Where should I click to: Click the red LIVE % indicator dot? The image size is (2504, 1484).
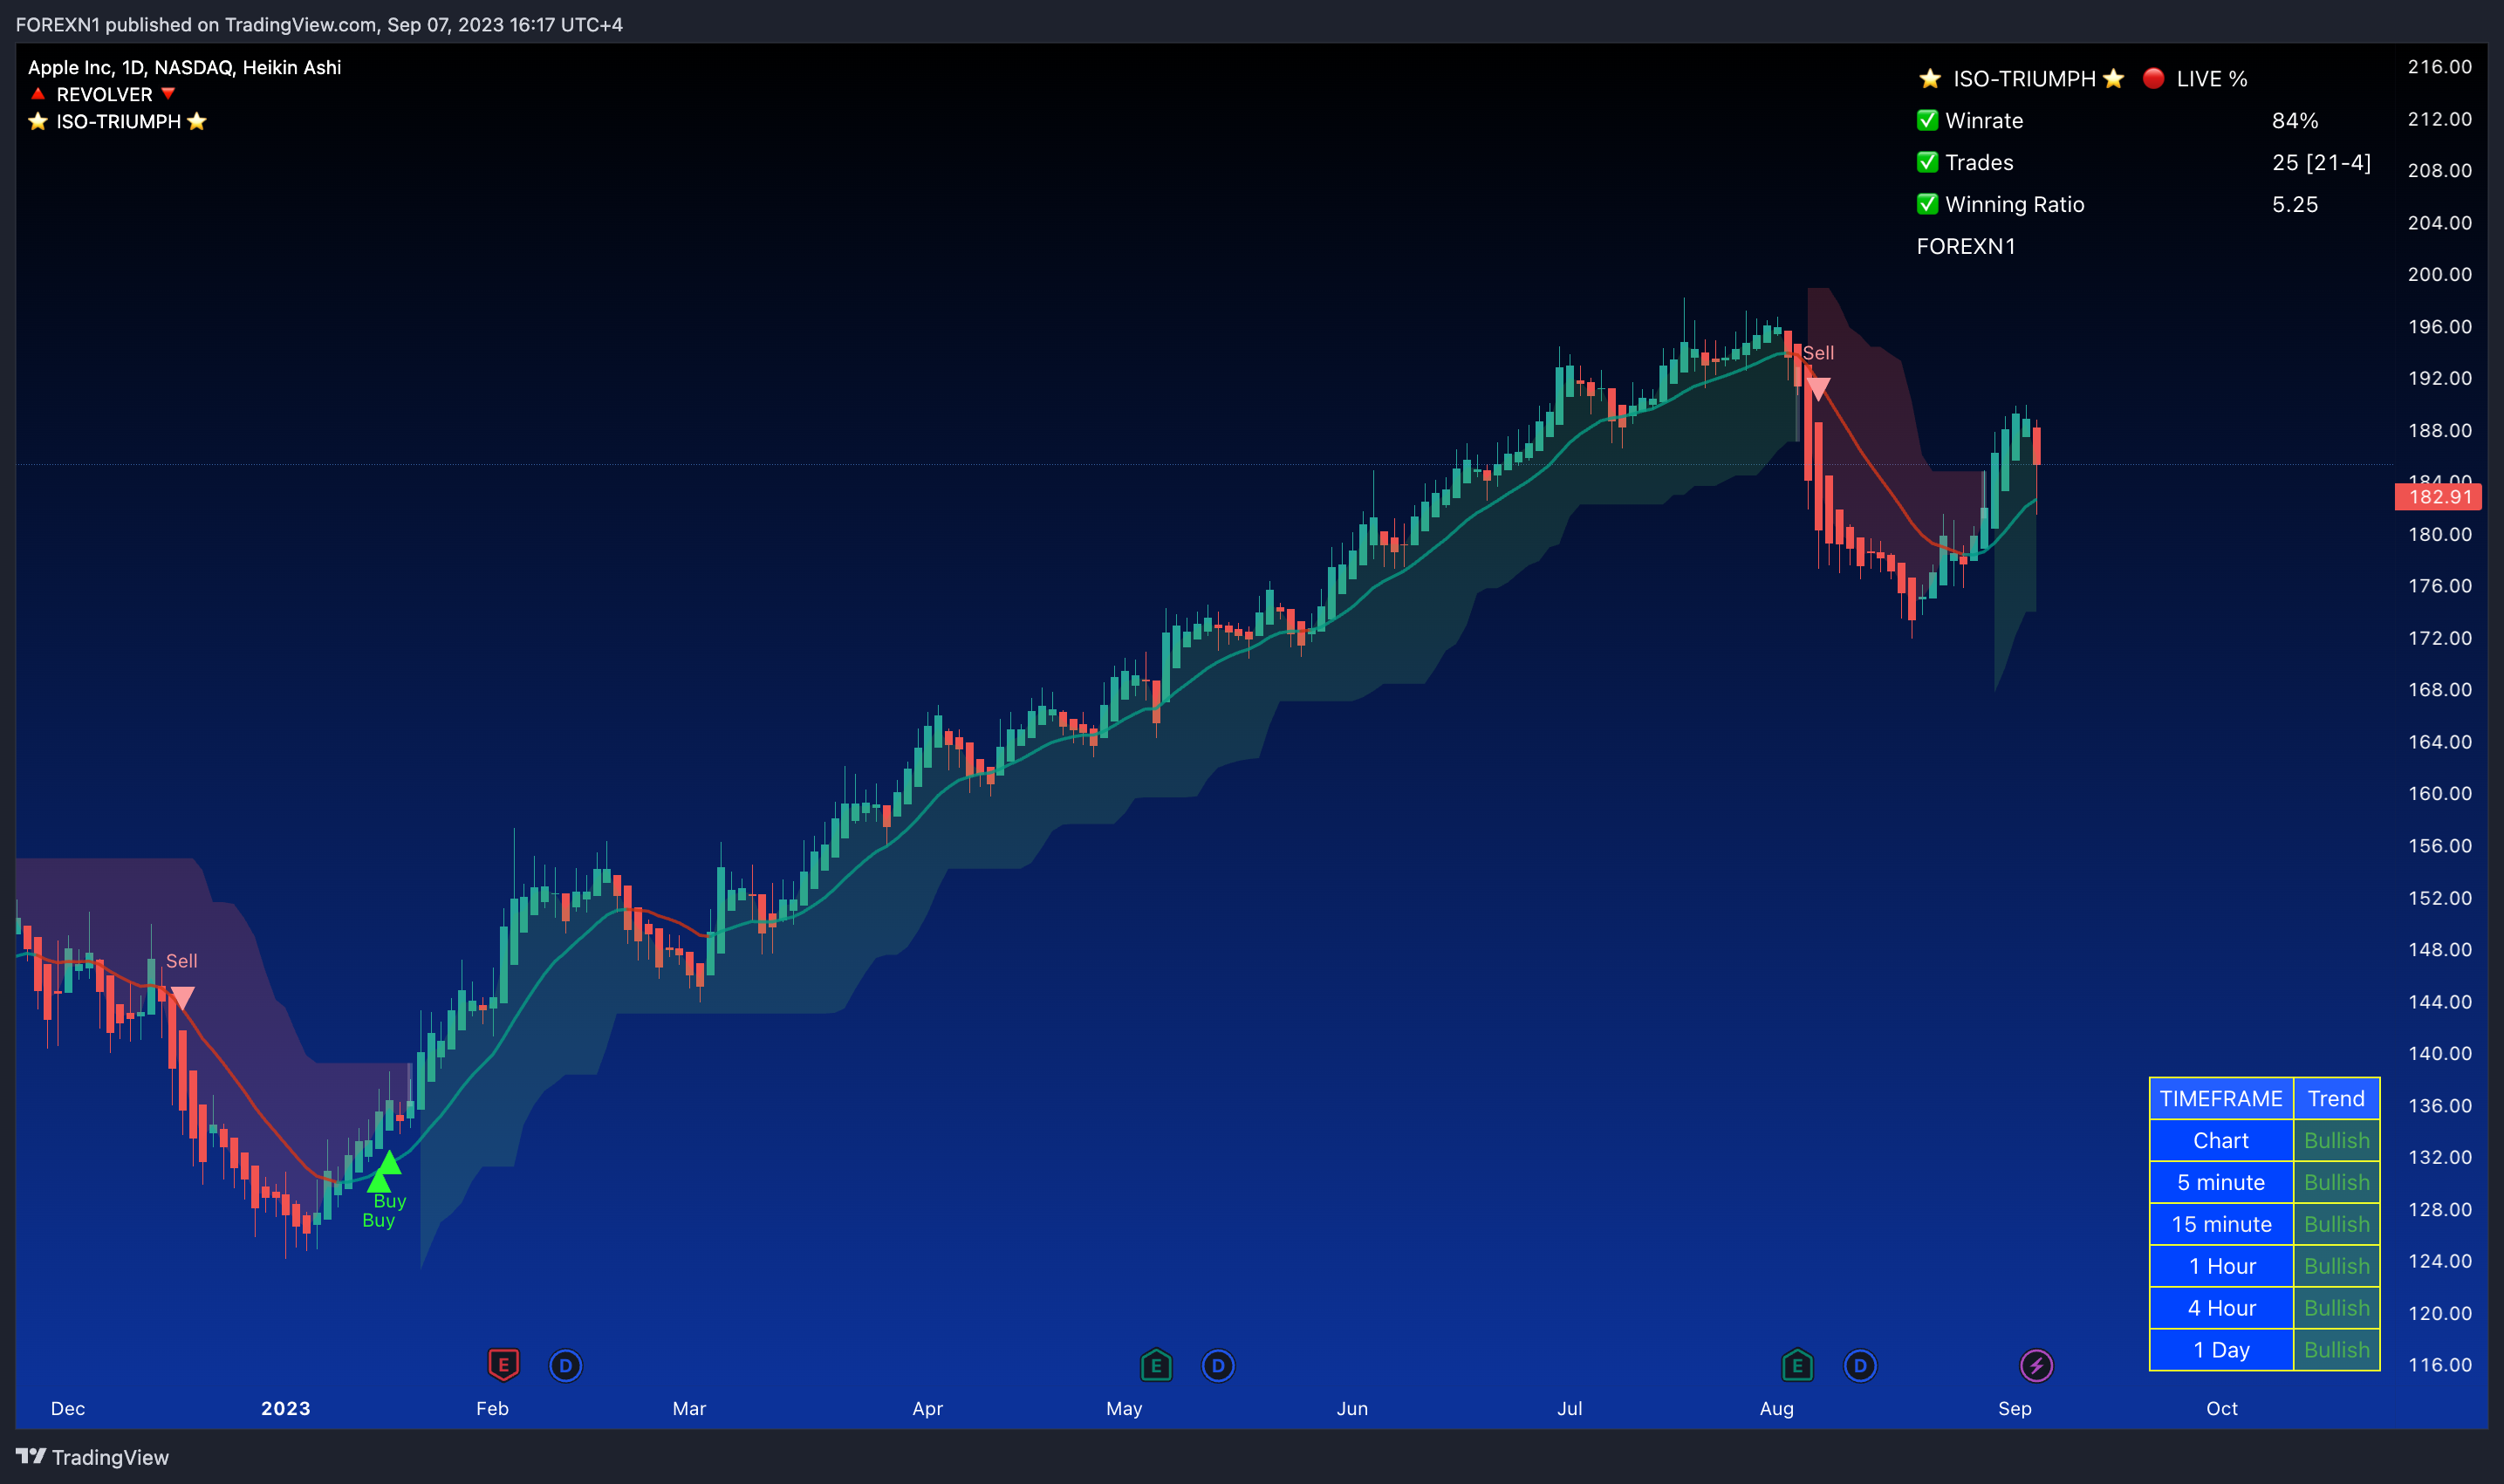click(x=2154, y=78)
